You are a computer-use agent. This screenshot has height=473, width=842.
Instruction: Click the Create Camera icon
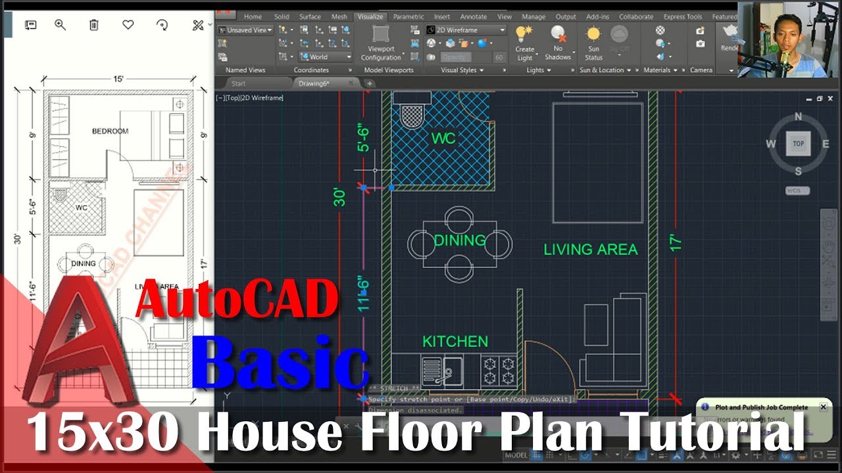click(x=701, y=30)
